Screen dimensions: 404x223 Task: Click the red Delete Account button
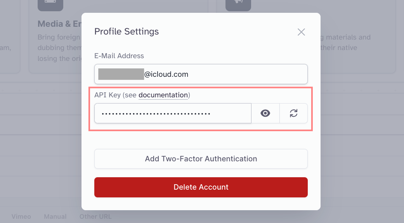[x=201, y=187]
